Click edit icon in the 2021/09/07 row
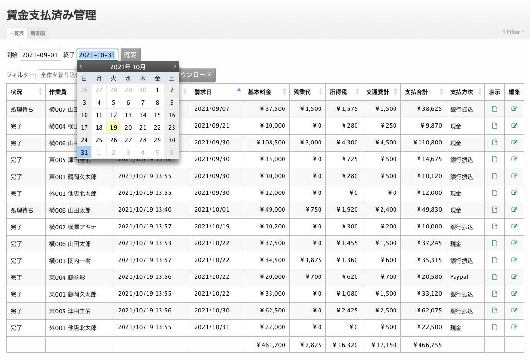This screenshot has width=530, height=360. [x=514, y=109]
